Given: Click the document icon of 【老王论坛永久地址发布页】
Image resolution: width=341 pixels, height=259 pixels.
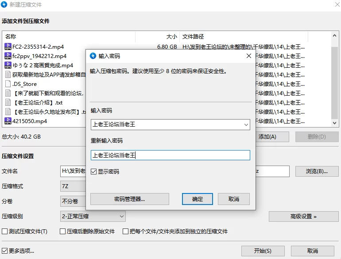Looking at the screenshot, I should (x=8, y=112).
